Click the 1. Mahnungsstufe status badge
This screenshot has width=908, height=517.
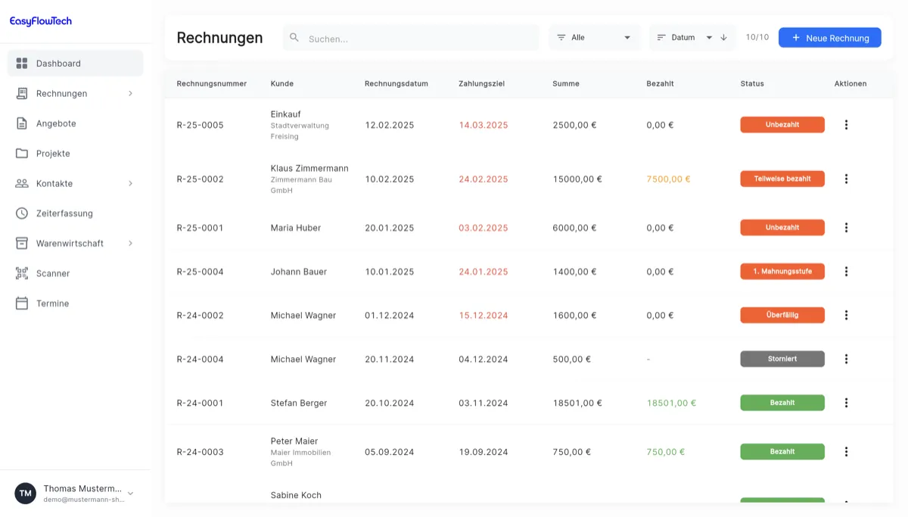(x=782, y=271)
